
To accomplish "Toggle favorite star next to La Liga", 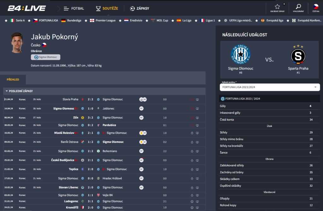I will 173,20.
